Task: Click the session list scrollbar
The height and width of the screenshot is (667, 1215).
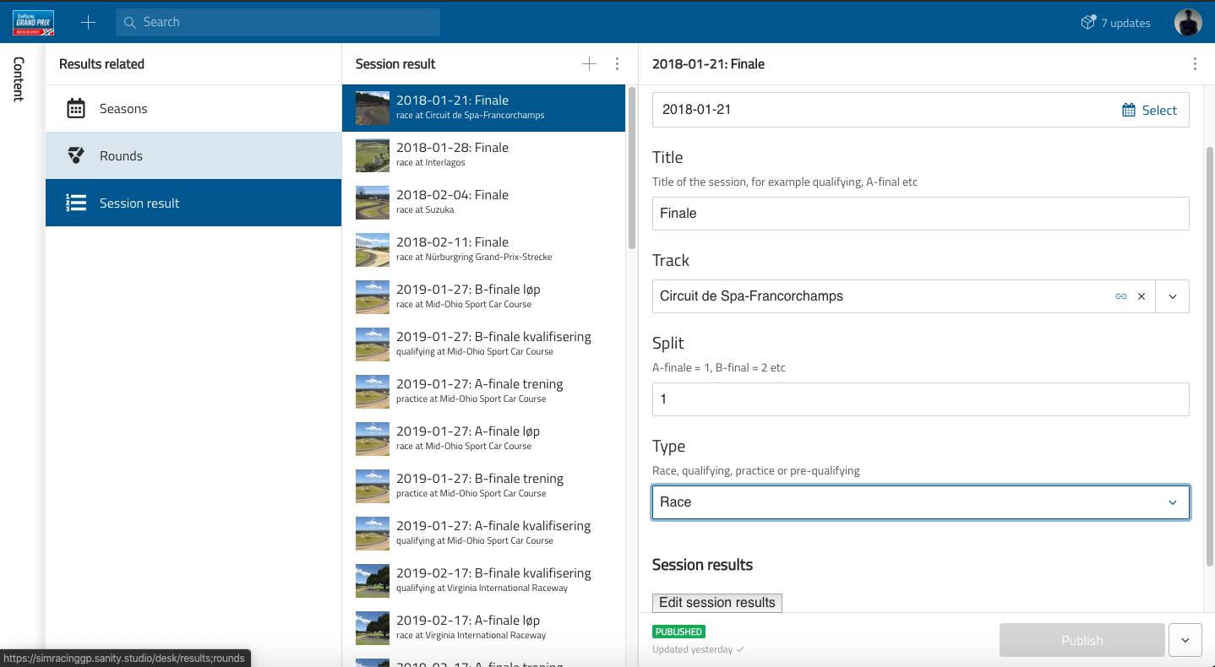Action: [632, 167]
